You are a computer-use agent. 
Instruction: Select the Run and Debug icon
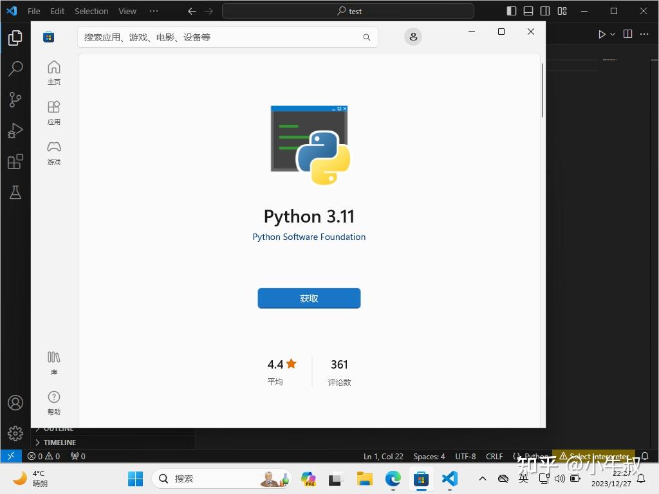click(15, 131)
